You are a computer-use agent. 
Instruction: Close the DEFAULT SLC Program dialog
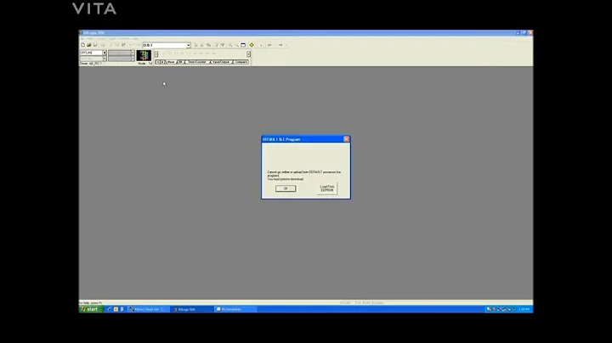click(x=346, y=139)
